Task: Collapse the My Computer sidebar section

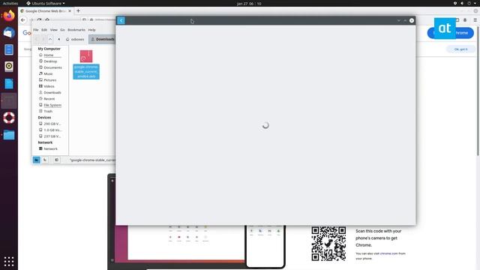Action: point(49,49)
